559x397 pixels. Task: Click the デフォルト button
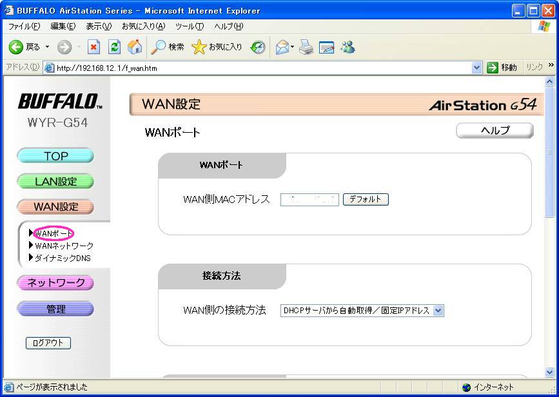tap(366, 200)
